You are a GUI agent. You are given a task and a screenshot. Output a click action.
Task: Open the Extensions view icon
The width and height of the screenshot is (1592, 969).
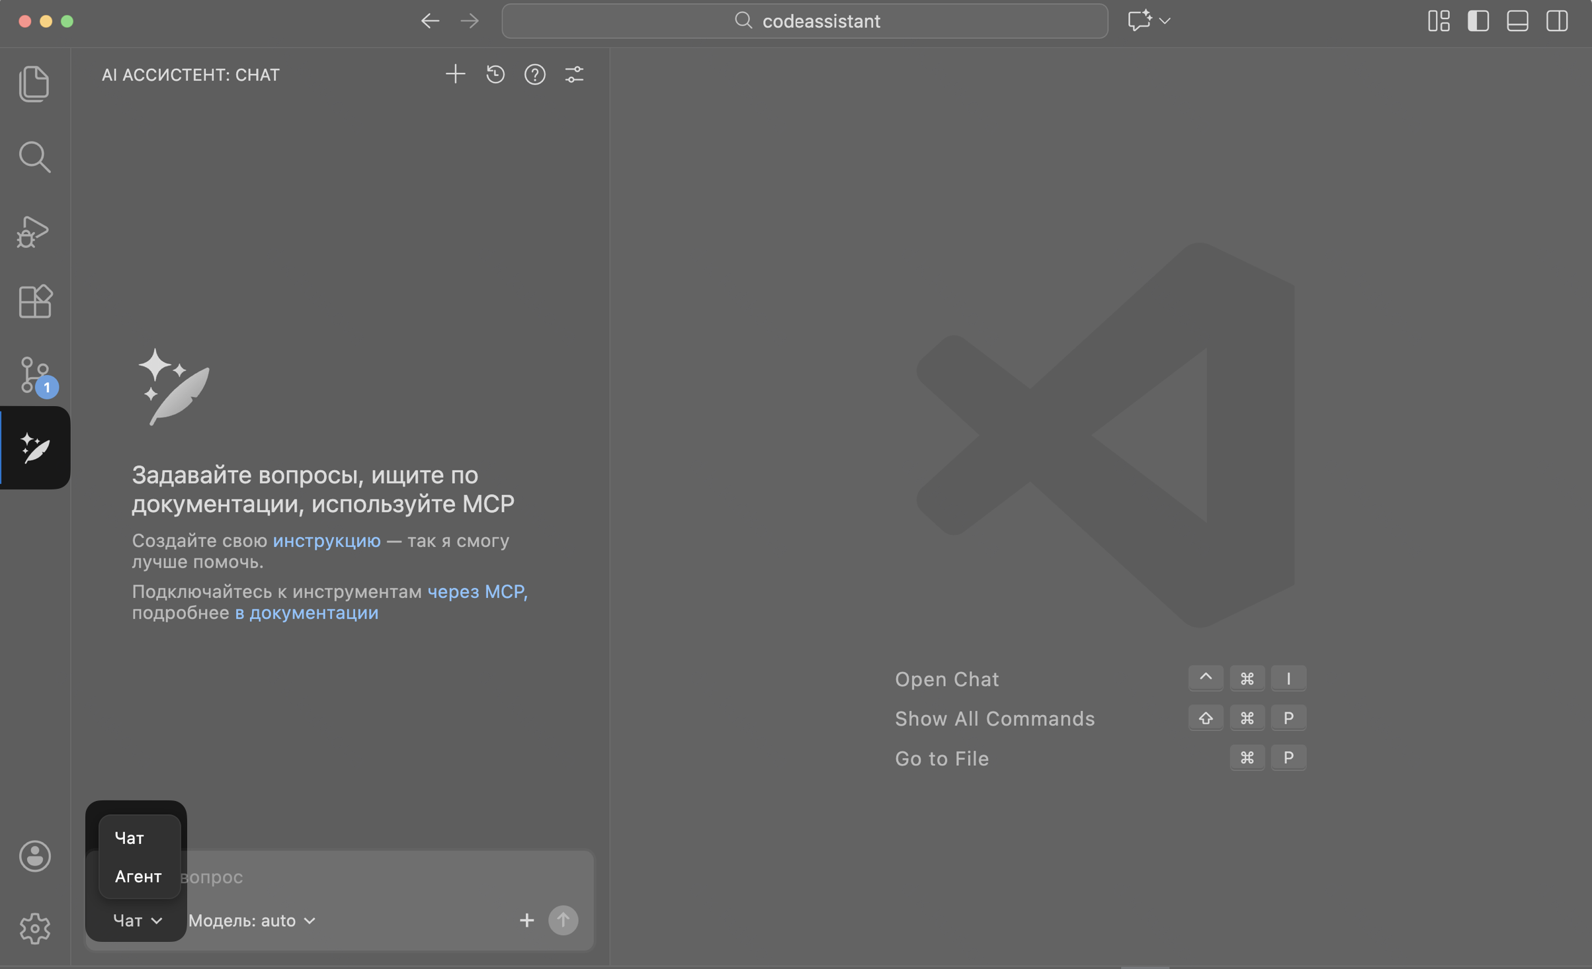tap(35, 302)
